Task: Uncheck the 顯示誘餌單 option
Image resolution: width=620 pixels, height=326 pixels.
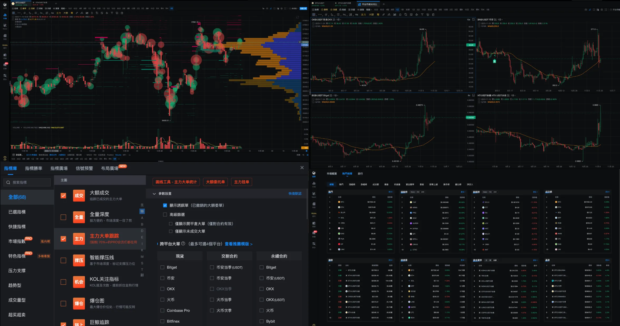Action: click(165, 205)
